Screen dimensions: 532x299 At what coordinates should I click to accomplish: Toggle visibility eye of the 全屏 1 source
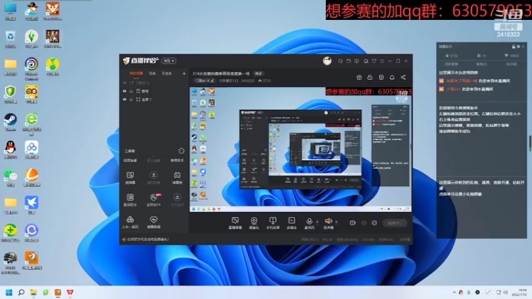(124, 99)
